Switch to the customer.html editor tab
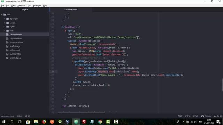 coord(71,10)
